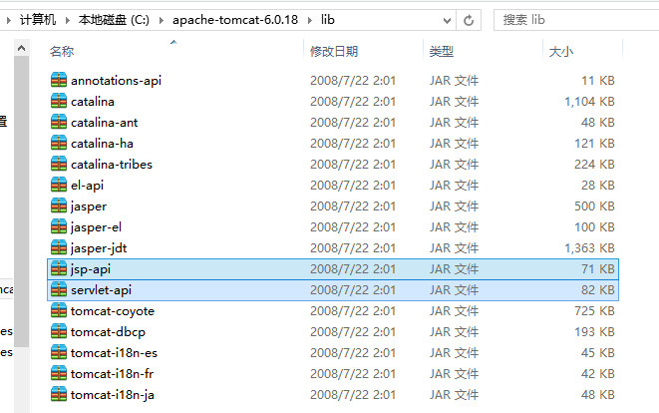Select the jasper-jdt file name
The image size is (659, 413).
coord(99,248)
